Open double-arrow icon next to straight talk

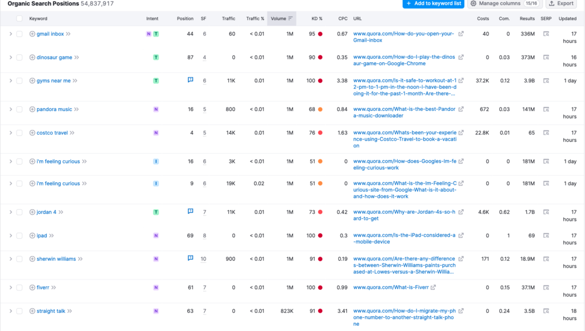[69, 311]
